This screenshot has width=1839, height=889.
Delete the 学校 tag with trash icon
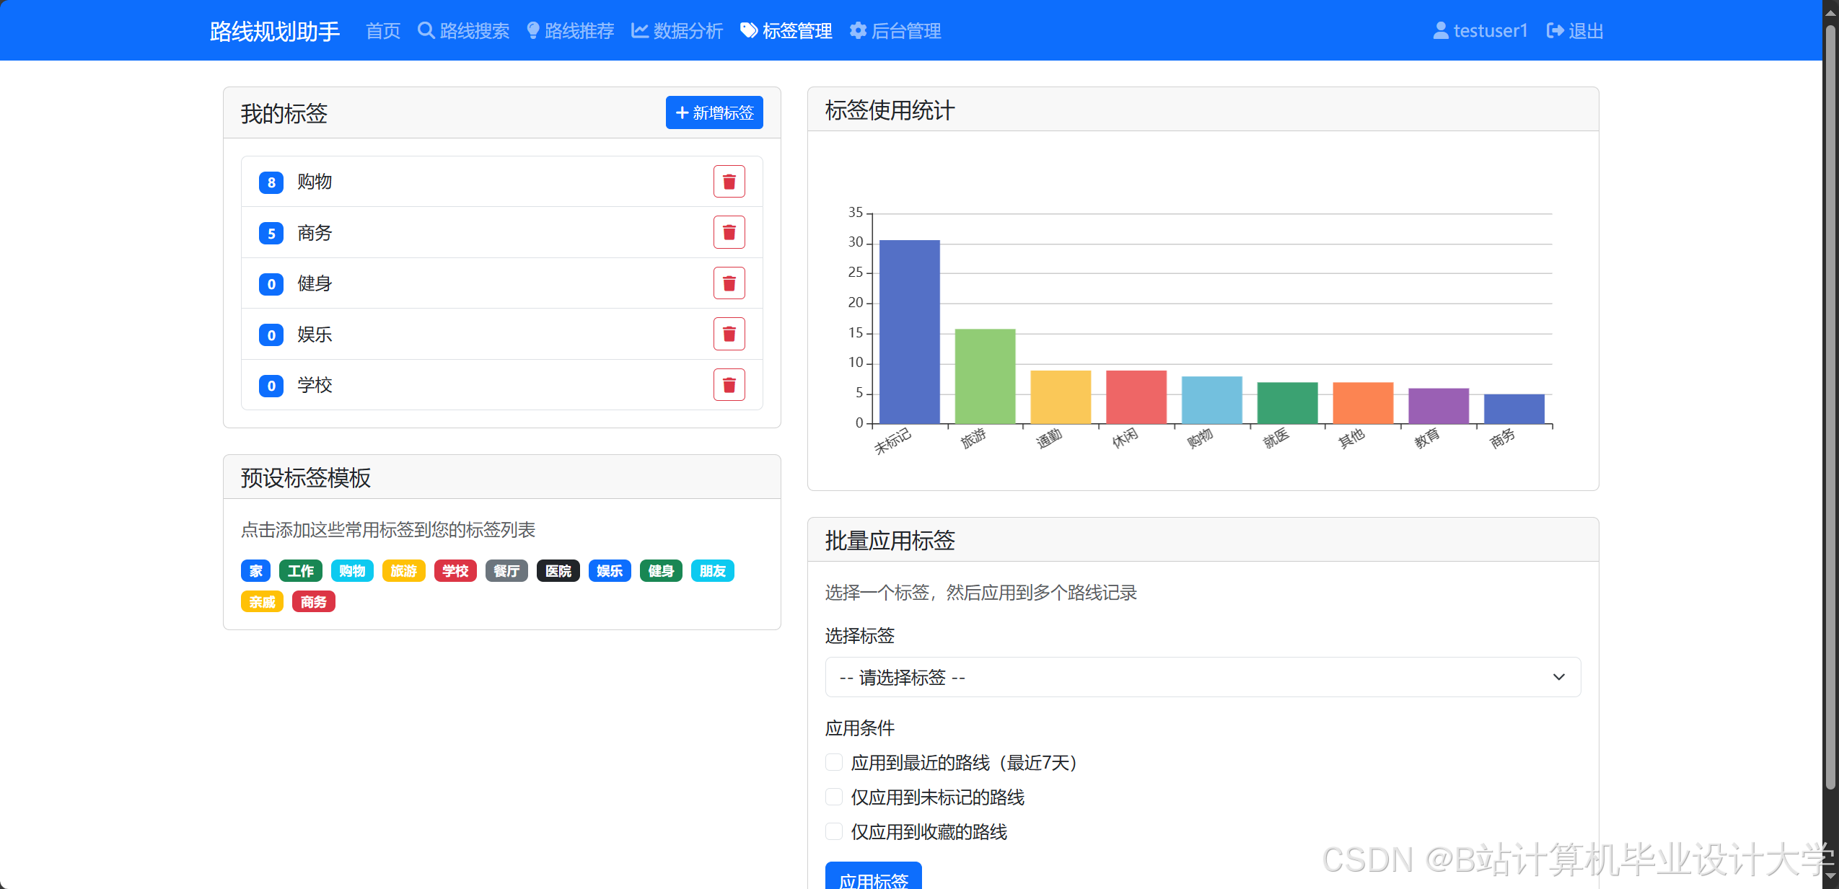[729, 385]
